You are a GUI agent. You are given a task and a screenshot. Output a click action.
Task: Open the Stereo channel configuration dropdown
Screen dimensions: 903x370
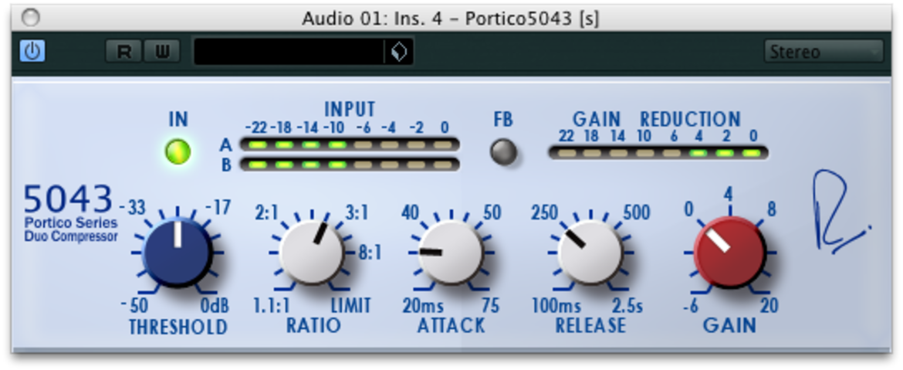(x=824, y=52)
